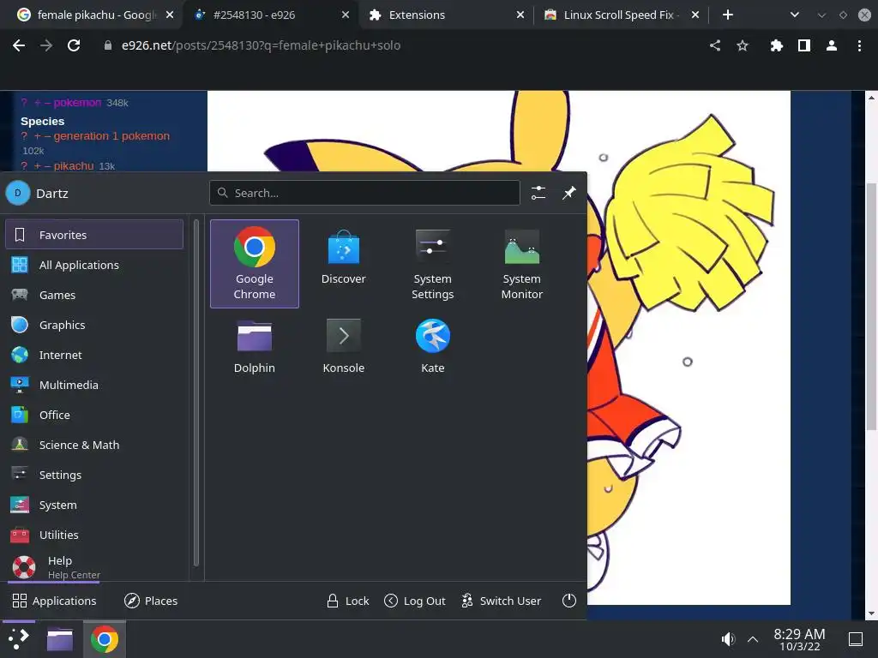Click the volume tray icon
This screenshot has height=658, width=878.
728,639
